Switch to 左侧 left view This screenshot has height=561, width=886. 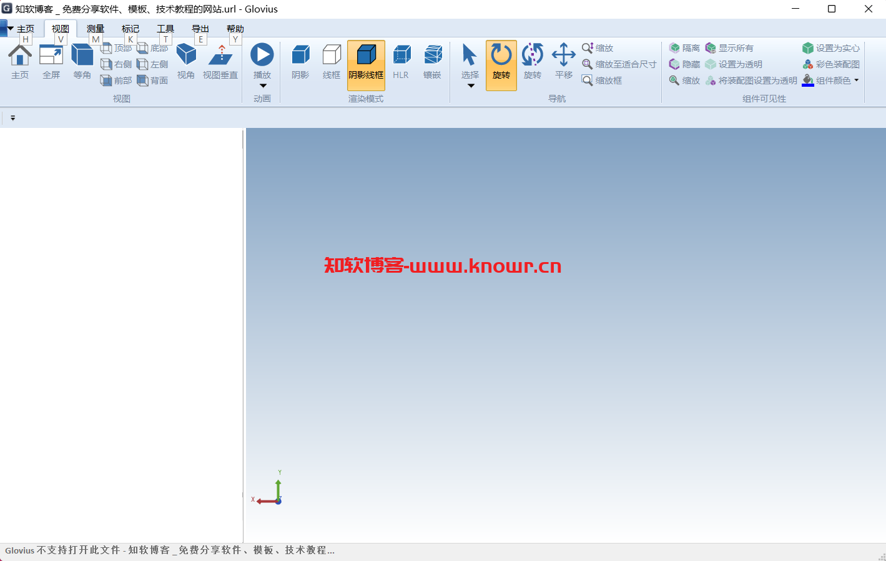pyautogui.click(x=153, y=64)
